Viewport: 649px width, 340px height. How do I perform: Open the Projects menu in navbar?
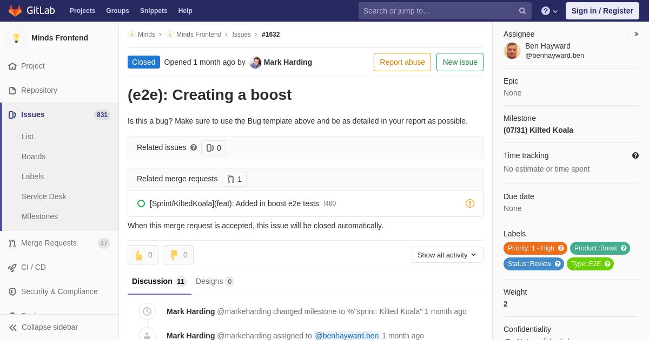pyautogui.click(x=82, y=11)
